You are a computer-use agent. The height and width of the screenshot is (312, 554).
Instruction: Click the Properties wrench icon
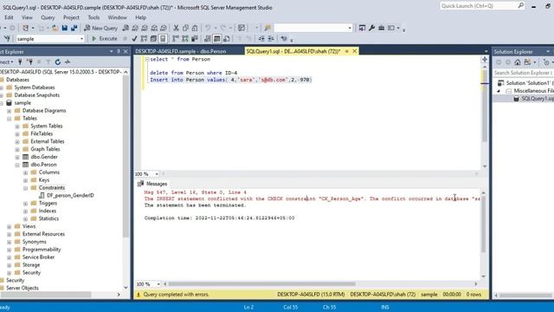pyautogui.click(x=371, y=28)
